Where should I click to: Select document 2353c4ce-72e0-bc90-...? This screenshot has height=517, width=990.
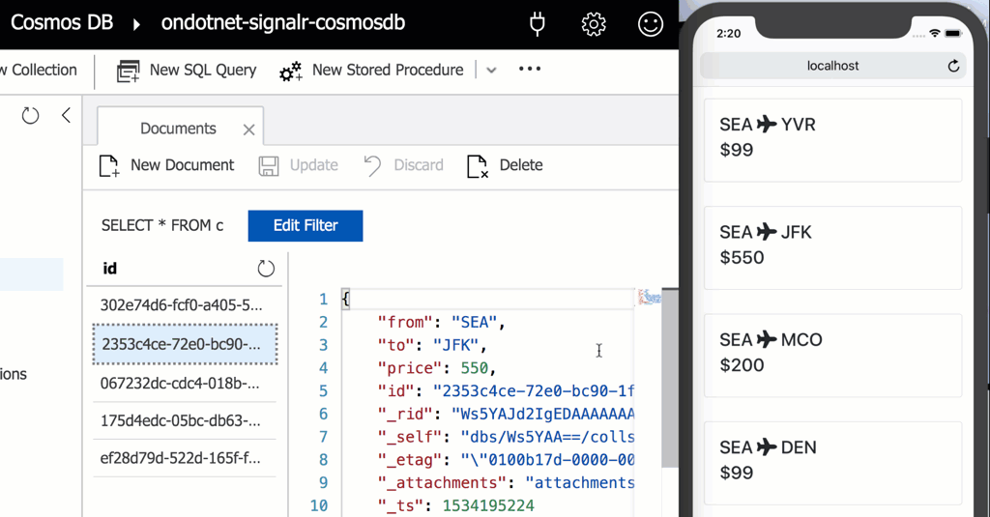click(x=185, y=344)
